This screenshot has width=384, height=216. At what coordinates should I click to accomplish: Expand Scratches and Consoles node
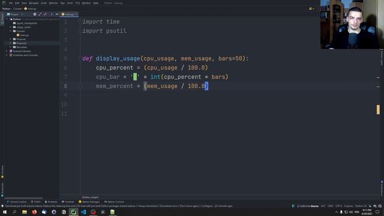click(x=7, y=55)
